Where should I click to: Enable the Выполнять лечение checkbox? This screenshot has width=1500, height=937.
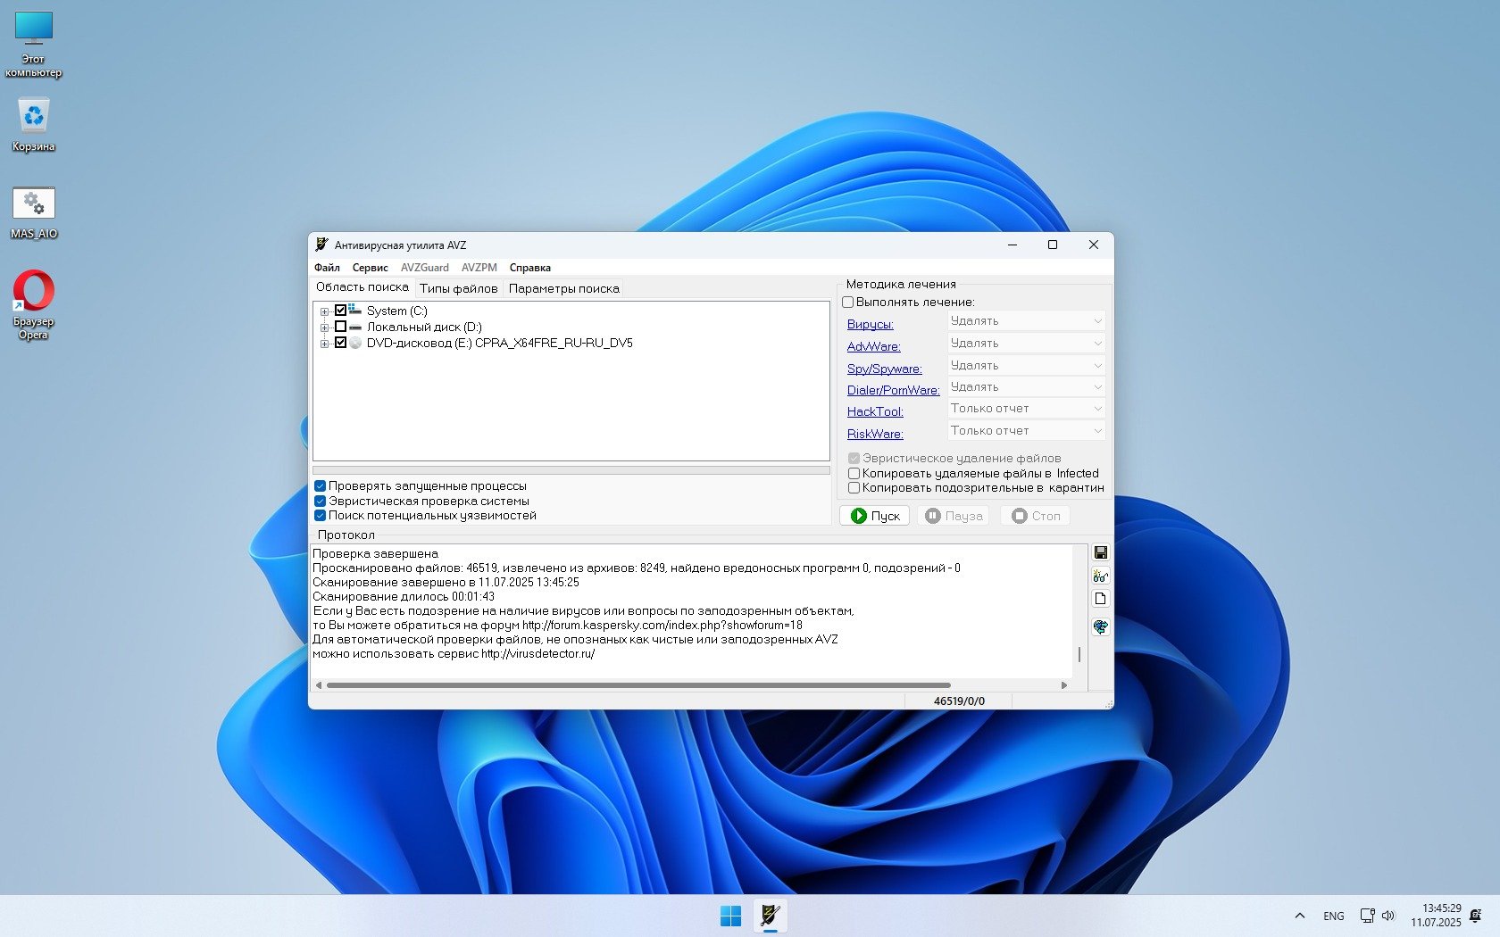(848, 303)
